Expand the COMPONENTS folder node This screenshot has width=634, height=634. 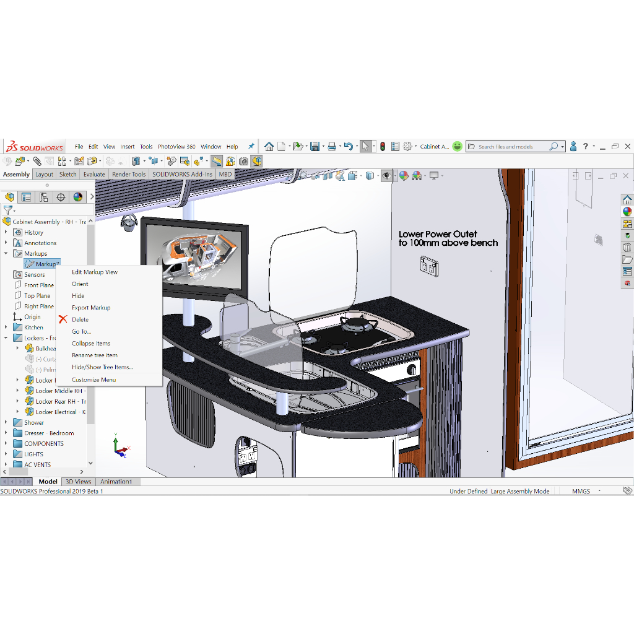6,443
